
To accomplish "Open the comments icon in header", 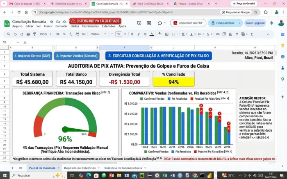I will [149, 23].
